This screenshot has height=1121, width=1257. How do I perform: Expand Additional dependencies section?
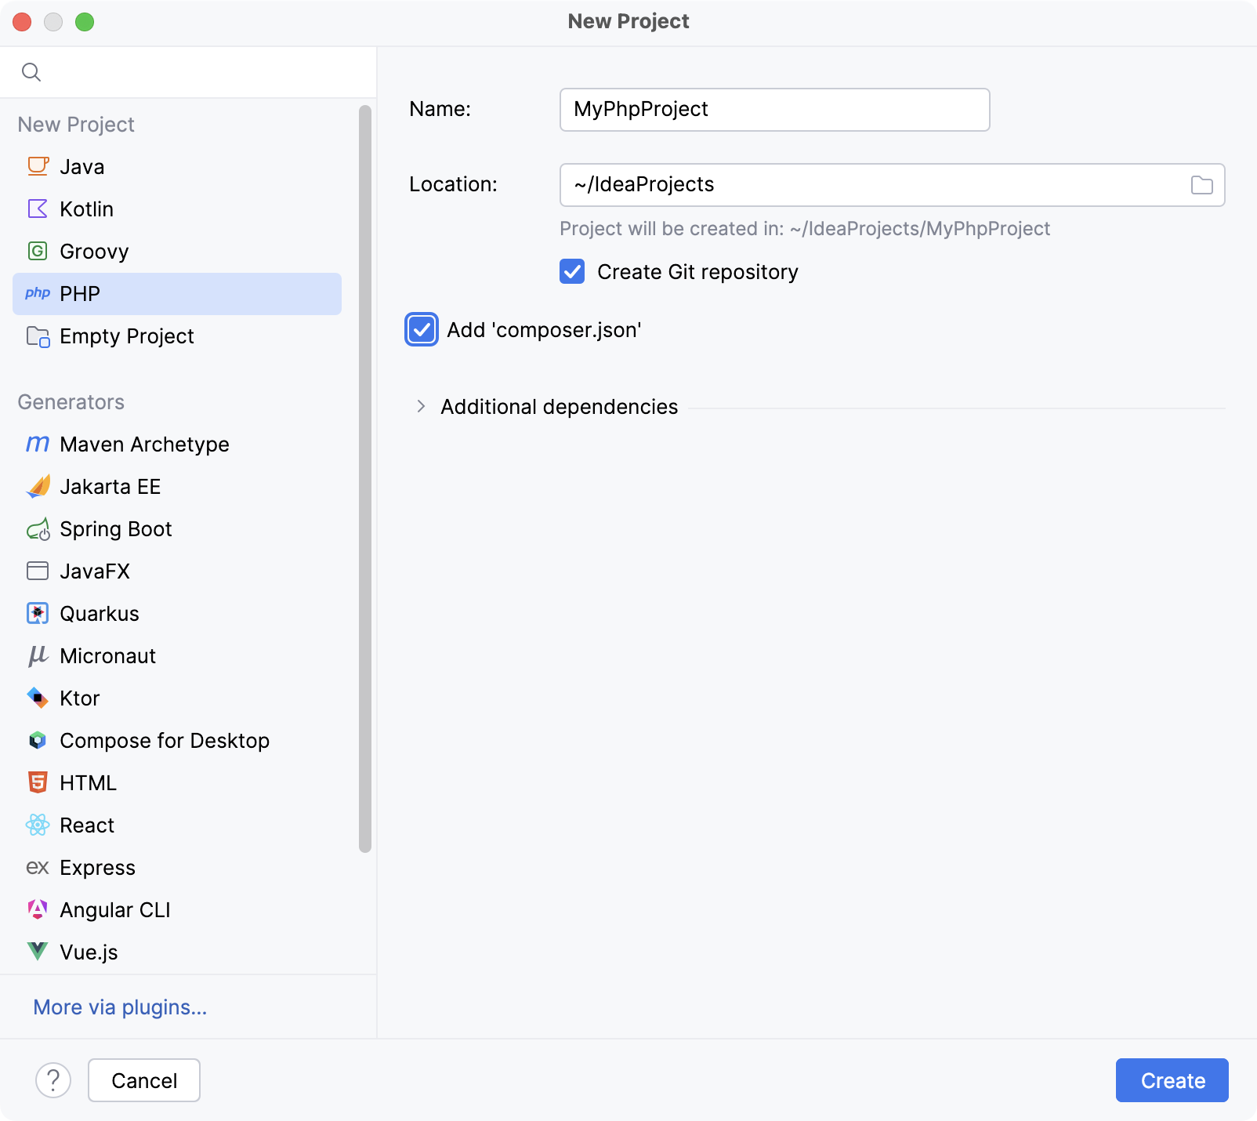421,406
